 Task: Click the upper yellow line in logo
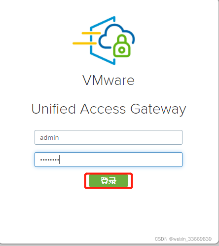coord(91,33)
